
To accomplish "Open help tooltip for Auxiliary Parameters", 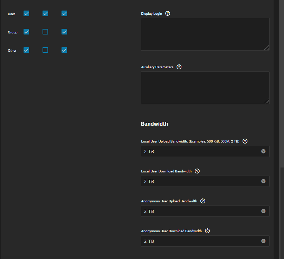I will click(179, 67).
